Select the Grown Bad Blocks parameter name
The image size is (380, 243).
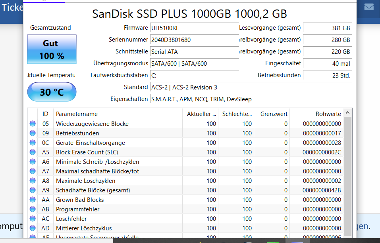pos(80,200)
